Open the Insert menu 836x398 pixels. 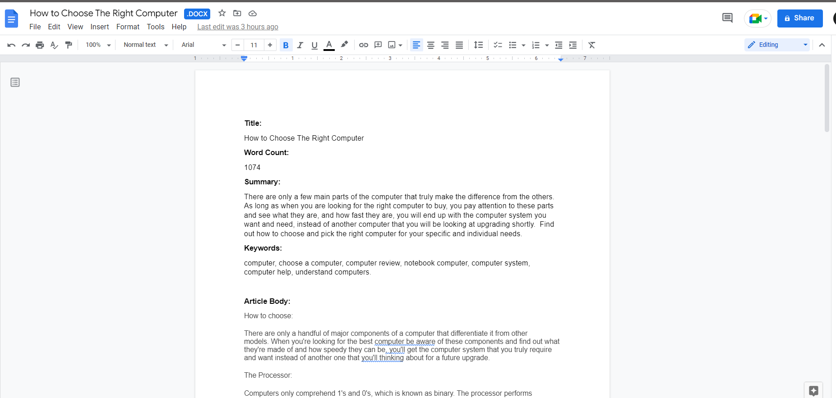coord(100,27)
